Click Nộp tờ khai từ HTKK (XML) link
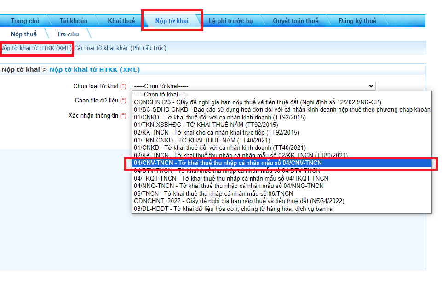Screen dimensions: 442x289 click(36, 48)
